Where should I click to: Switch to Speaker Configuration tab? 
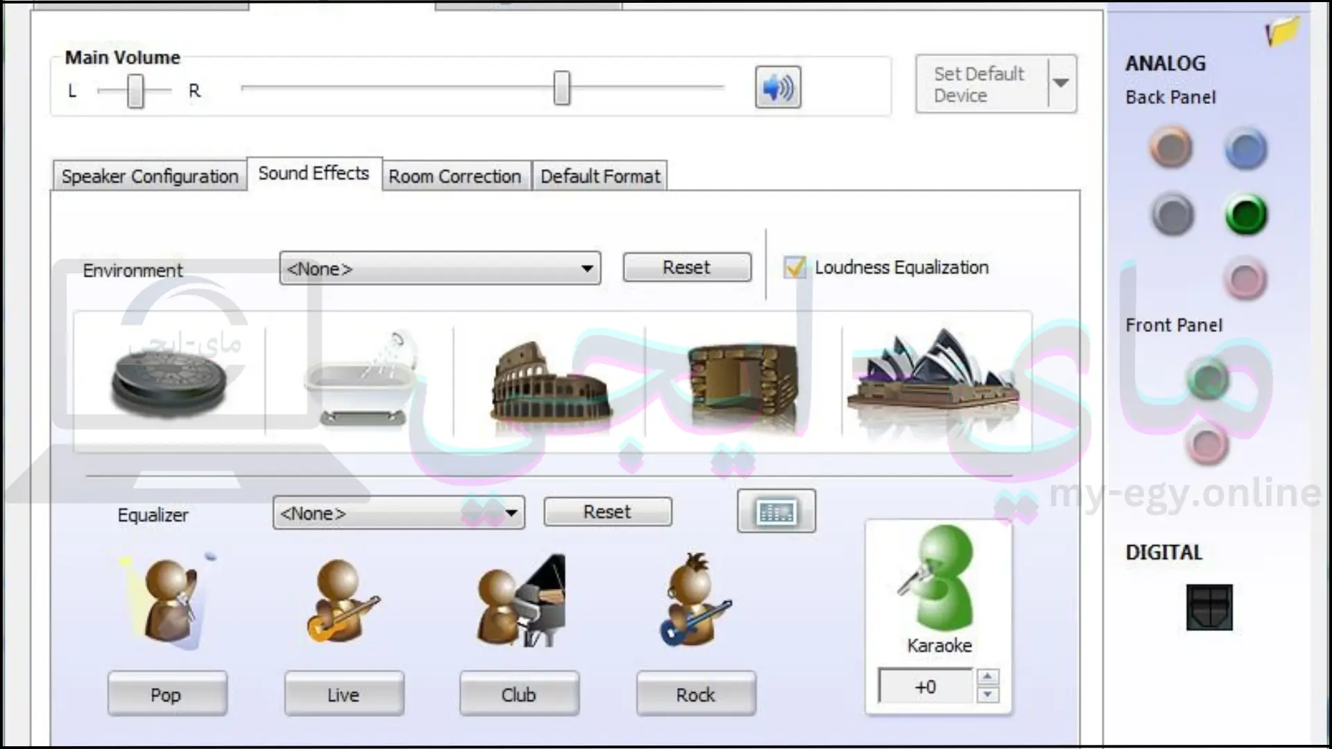(149, 175)
